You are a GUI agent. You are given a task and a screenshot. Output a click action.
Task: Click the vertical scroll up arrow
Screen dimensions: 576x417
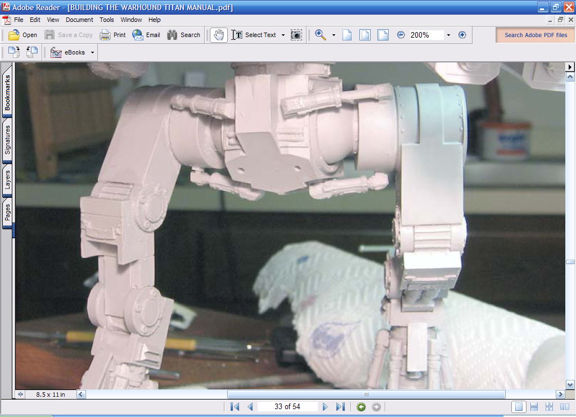(570, 77)
